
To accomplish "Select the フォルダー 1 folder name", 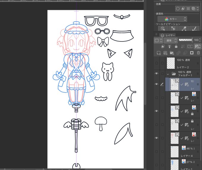I will pos(185,75).
